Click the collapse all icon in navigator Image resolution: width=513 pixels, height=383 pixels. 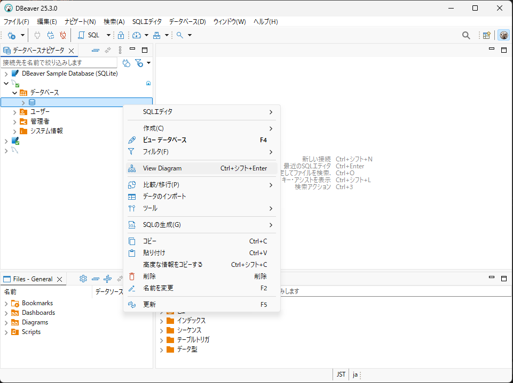(x=95, y=50)
